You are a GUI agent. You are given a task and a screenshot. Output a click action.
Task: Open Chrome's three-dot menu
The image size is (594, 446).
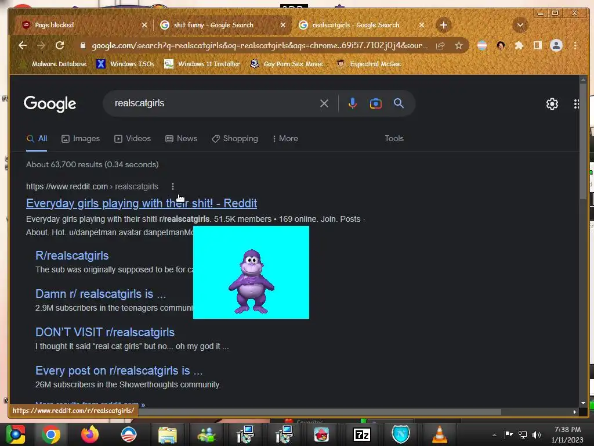575,45
